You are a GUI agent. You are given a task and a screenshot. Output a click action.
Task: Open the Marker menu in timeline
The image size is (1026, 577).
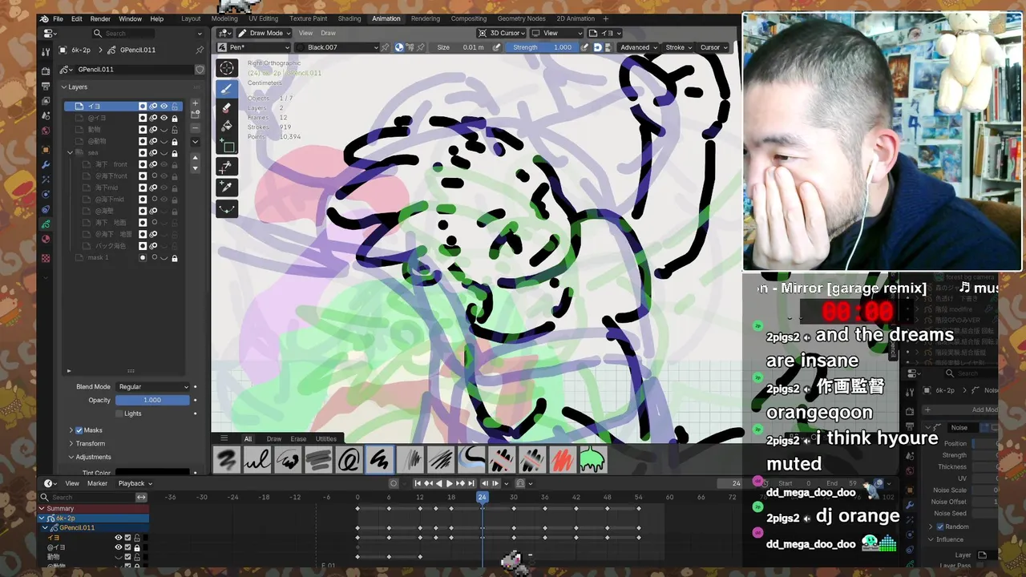pos(97,483)
